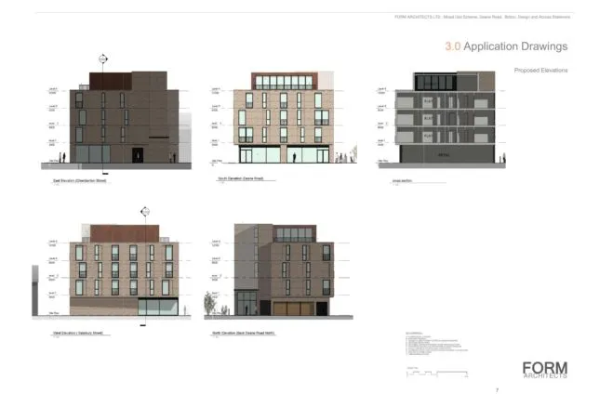Click the "Proposed Elevations" subtitle
Viewport: 613px width, 407px height.
point(540,71)
